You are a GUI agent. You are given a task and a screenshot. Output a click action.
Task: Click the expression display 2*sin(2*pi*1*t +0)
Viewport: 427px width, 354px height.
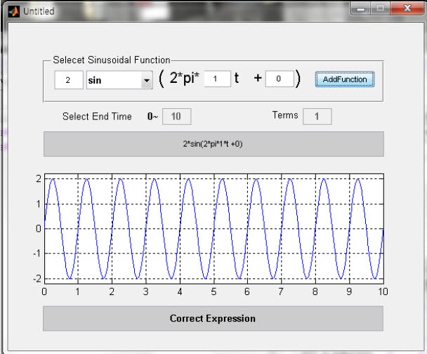(213, 144)
